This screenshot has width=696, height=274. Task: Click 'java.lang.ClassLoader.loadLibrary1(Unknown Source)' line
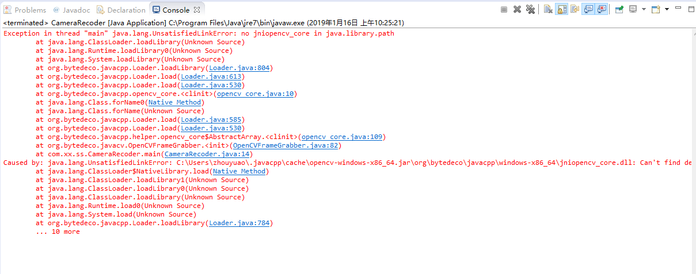142,180
